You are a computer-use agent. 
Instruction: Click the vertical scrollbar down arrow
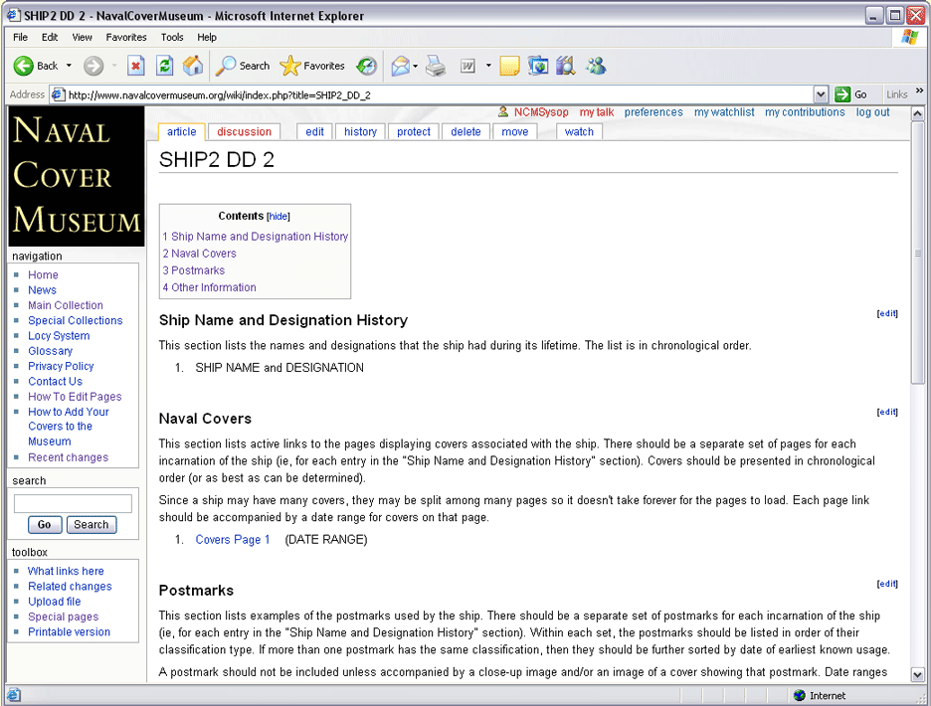918,673
